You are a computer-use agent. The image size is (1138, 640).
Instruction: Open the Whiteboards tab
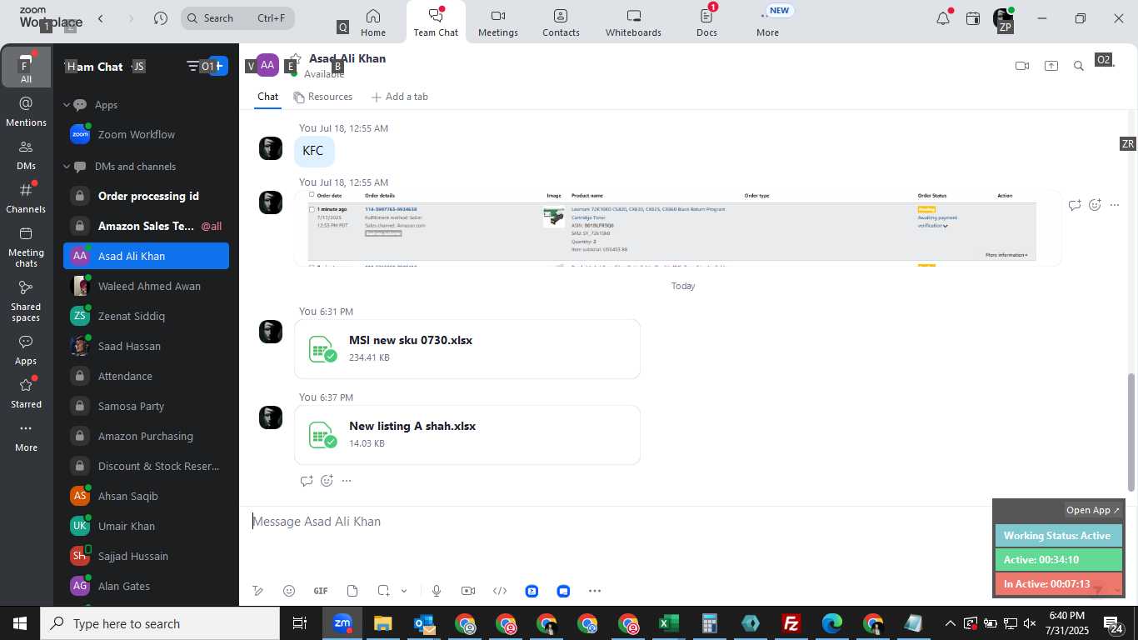[633, 22]
